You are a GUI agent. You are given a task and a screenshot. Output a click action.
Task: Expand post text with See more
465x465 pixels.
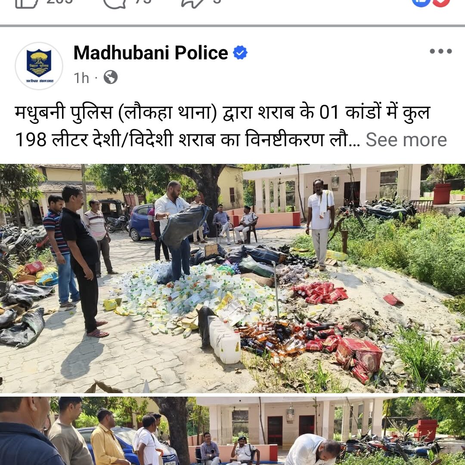[x=406, y=140]
